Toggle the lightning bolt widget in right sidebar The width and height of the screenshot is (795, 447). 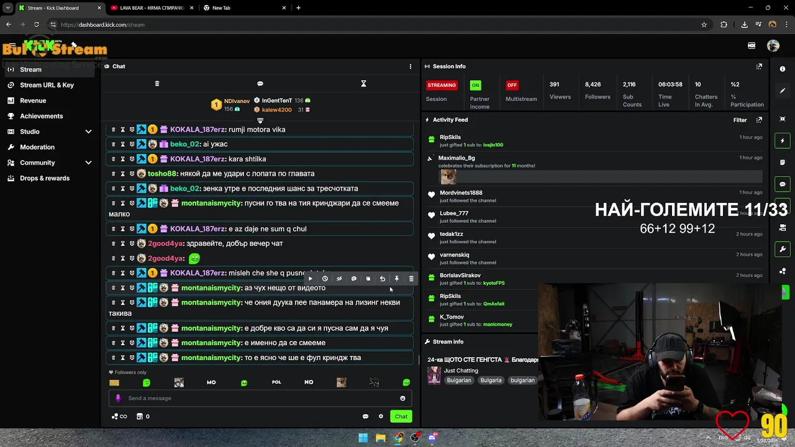click(783, 141)
